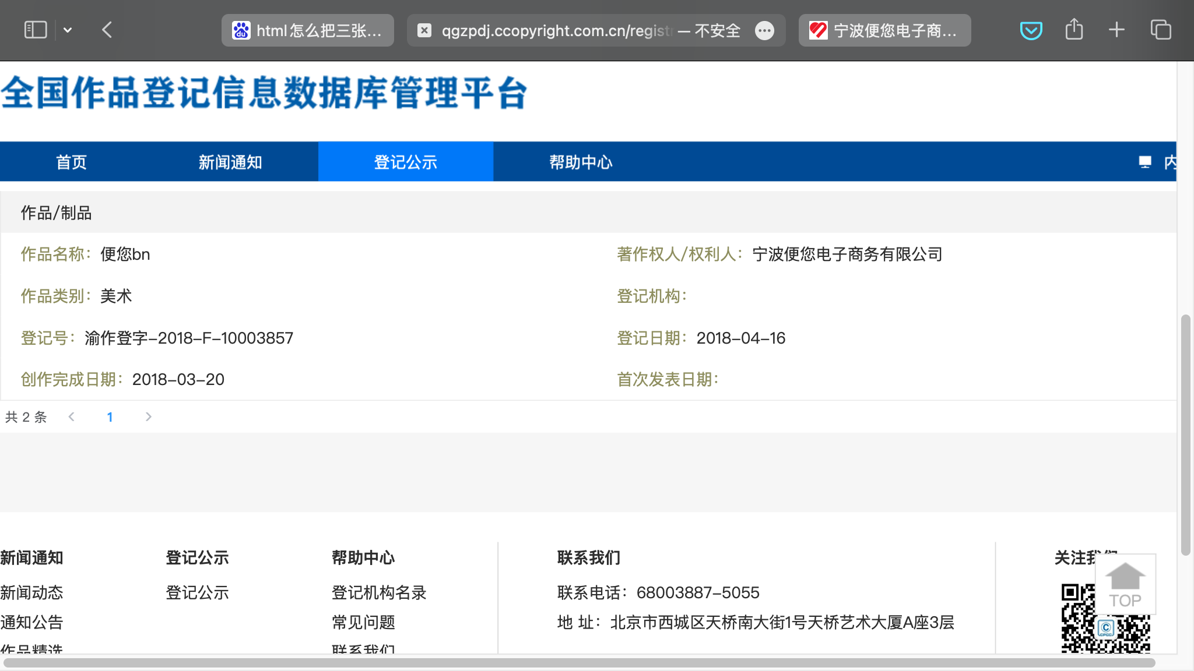Select page number 1 in pagination
Image resolution: width=1194 pixels, height=671 pixels.
110,417
